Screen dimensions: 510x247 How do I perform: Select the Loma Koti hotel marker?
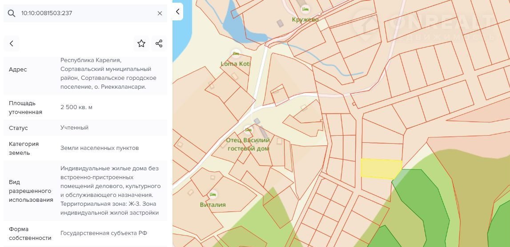coord(236,54)
